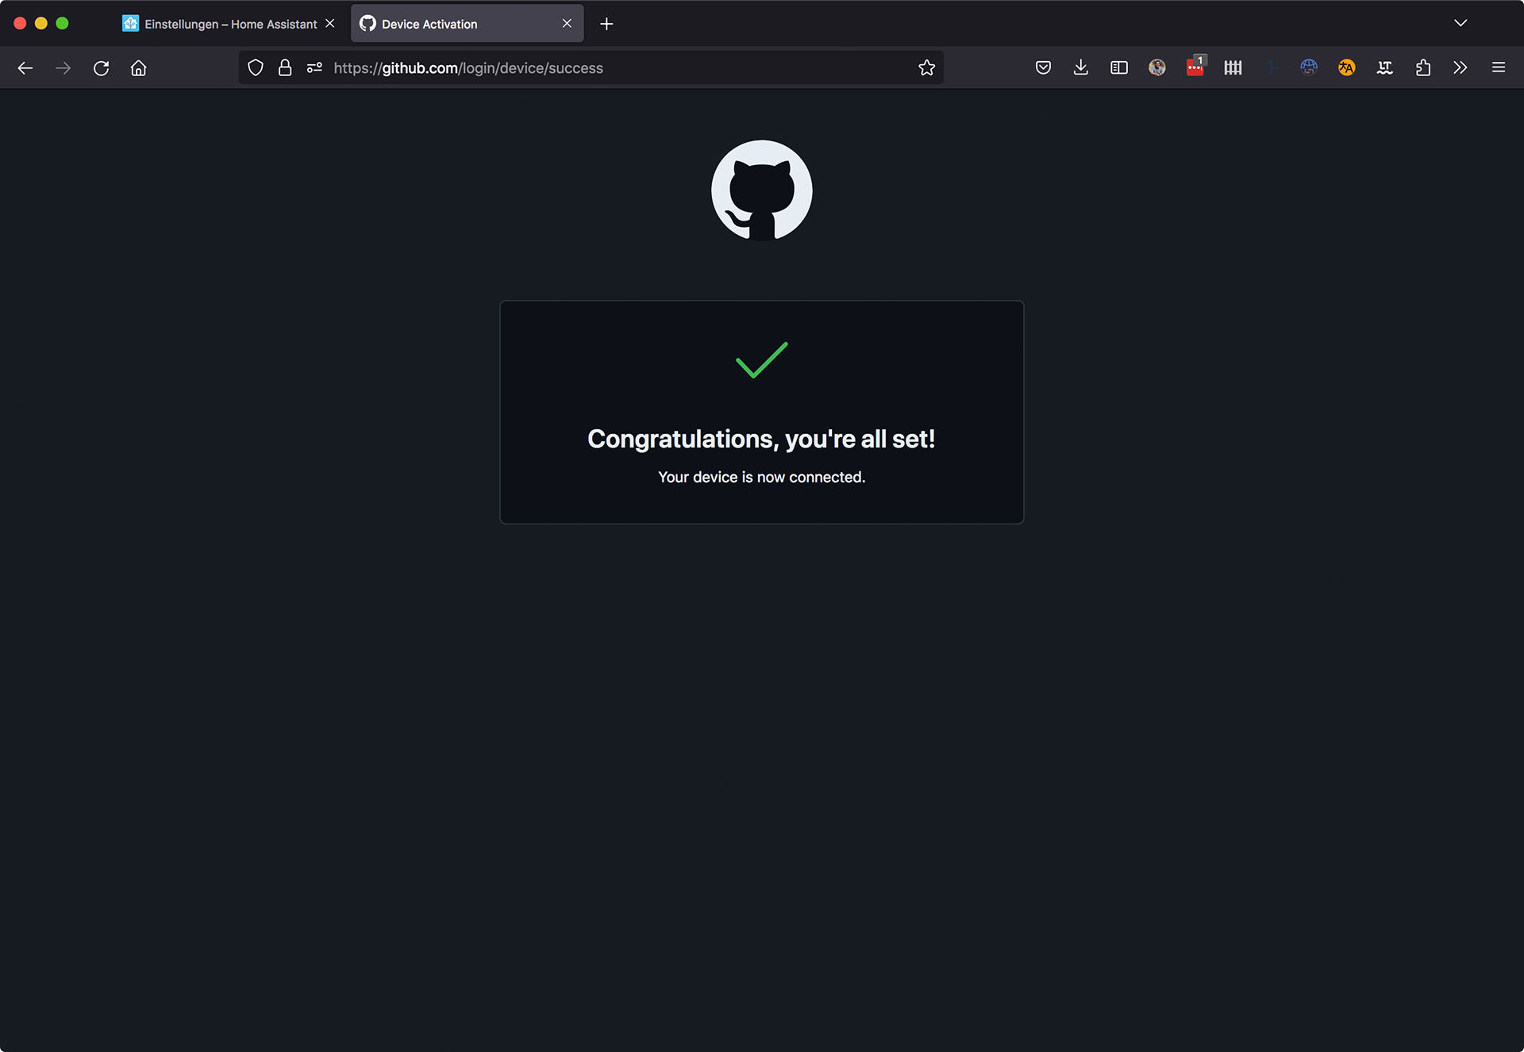
Task: Switch to the Einstellungen – Home Assistant tab
Action: [x=230, y=24]
